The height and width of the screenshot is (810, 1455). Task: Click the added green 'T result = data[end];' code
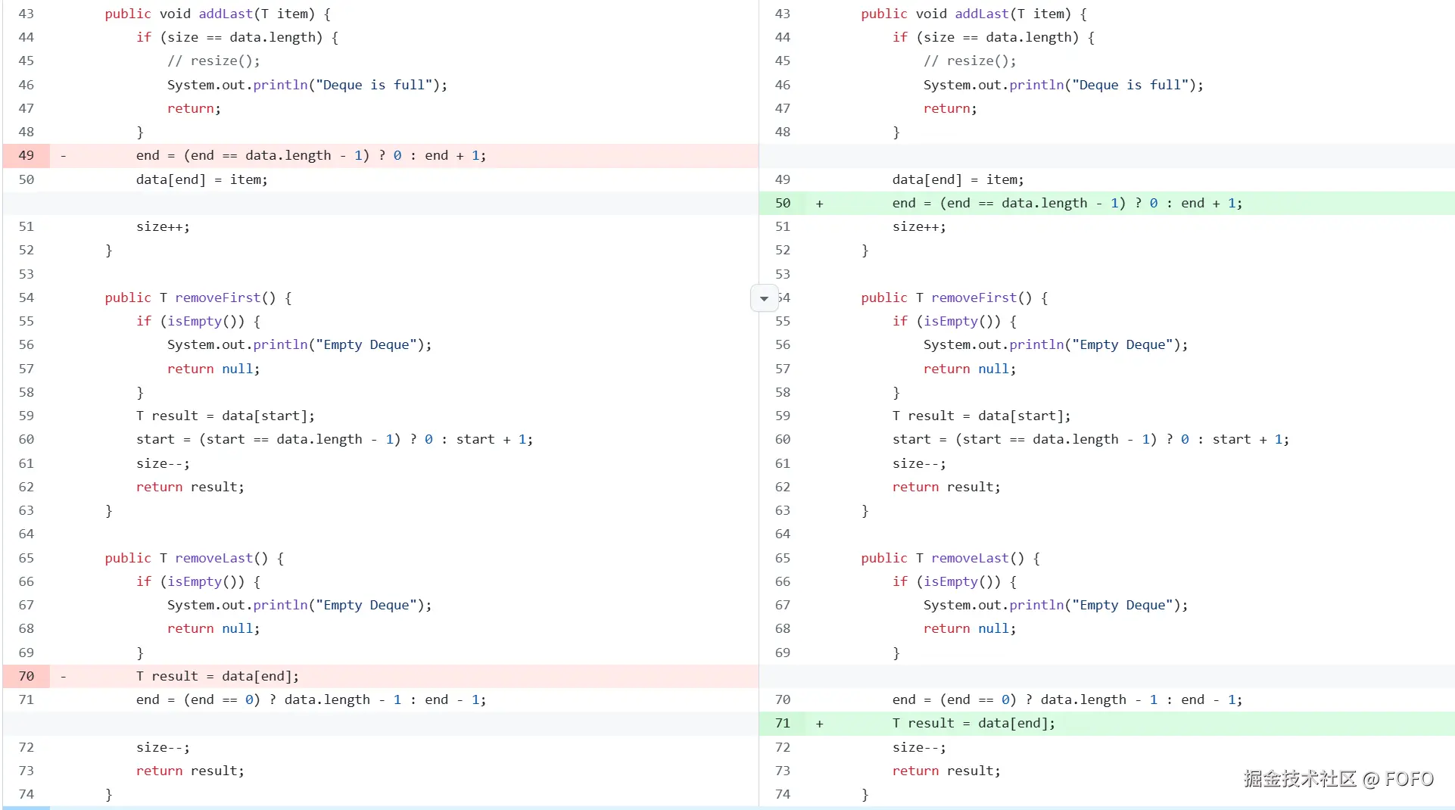pyautogui.click(x=974, y=724)
